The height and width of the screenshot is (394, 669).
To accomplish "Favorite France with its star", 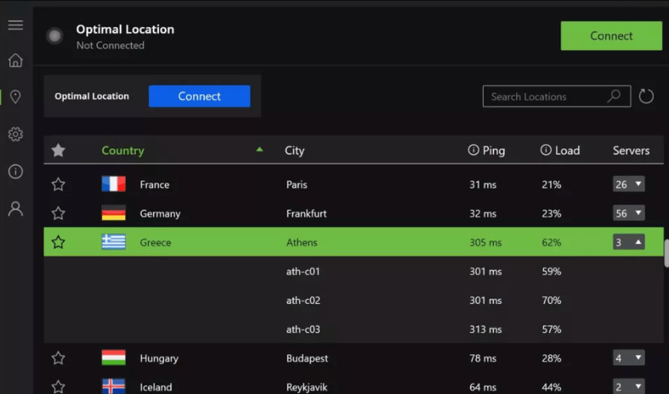I will 58,184.
